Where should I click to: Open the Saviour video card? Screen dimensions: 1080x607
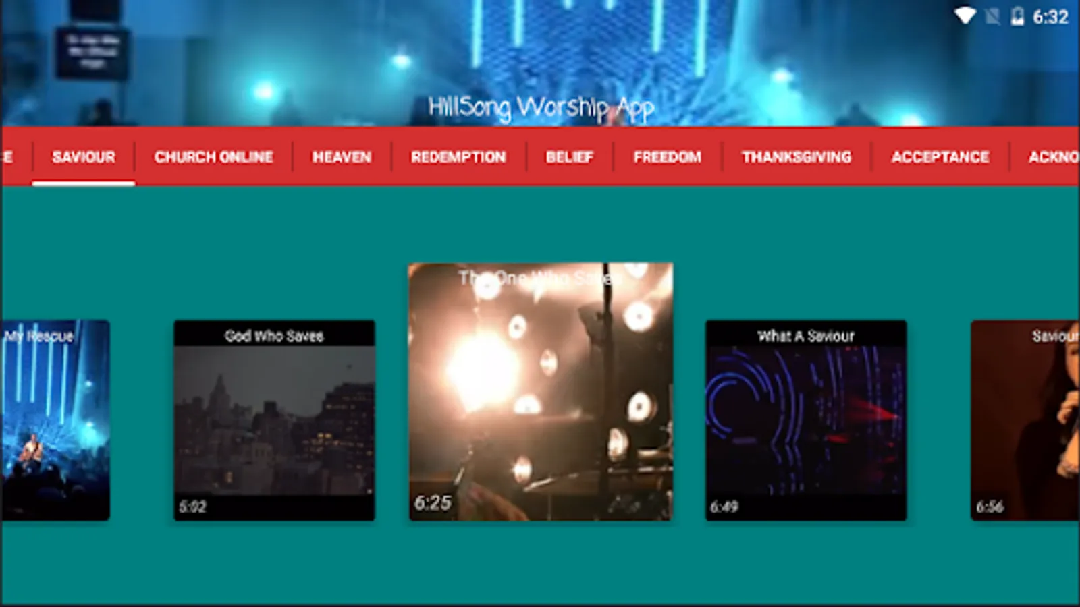pyautogui.click(x=1025, y=420)
